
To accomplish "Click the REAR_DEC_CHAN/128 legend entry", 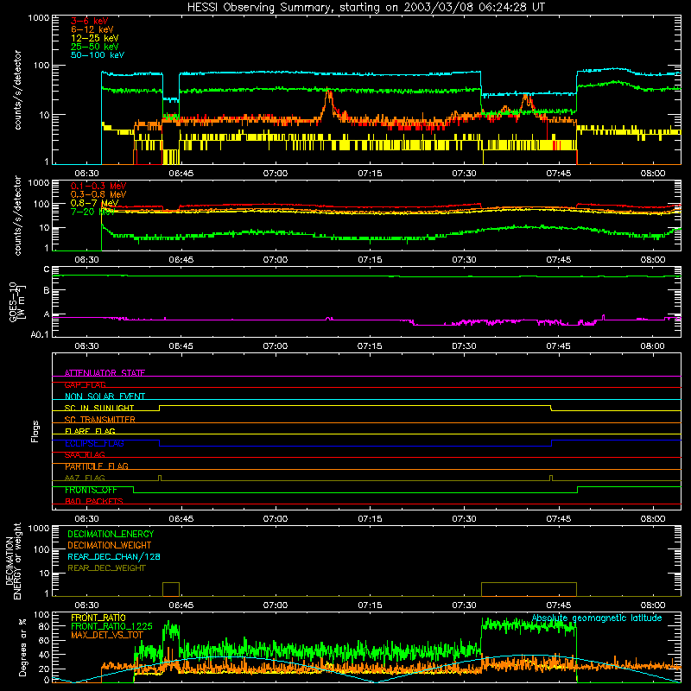I will tap(114, 557).
